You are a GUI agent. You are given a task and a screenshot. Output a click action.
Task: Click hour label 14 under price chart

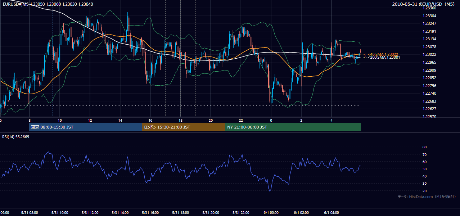pos(120,120)
